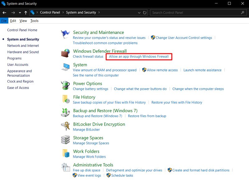Go up one level with the up arrow

26,12
